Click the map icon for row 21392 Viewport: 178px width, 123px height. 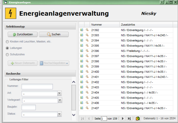pyautogui.click(x=82, y=30)
